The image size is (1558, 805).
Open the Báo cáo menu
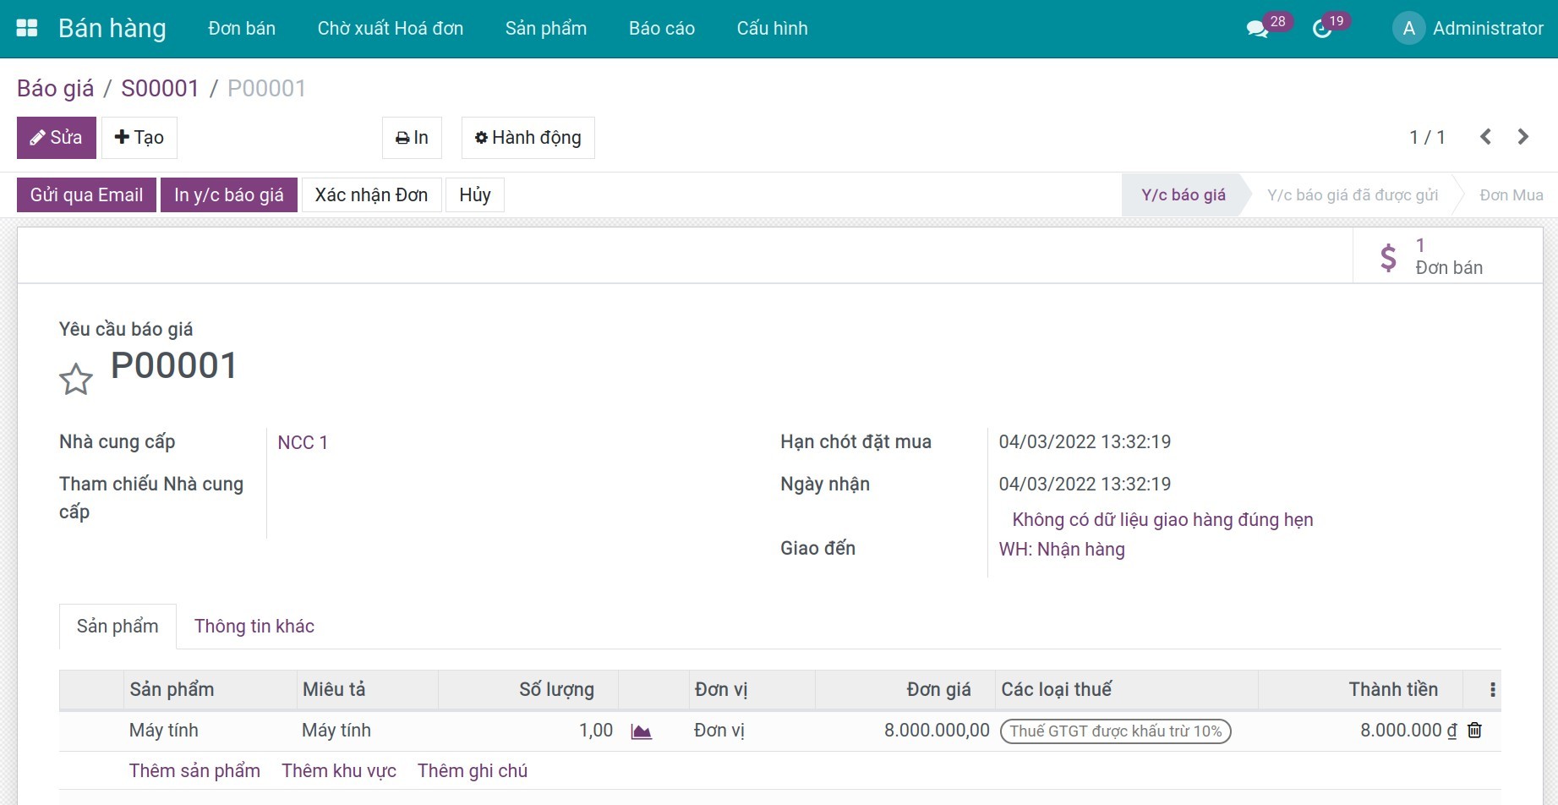[661, 29]
